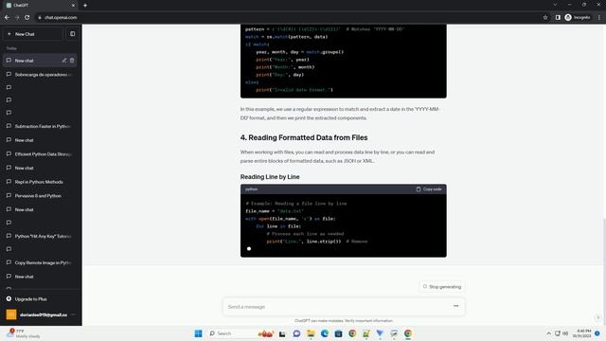The image size is (606, 341).
Task: Open the 'Subtraction Faster in Python' chat
Action: click(40, 126)
